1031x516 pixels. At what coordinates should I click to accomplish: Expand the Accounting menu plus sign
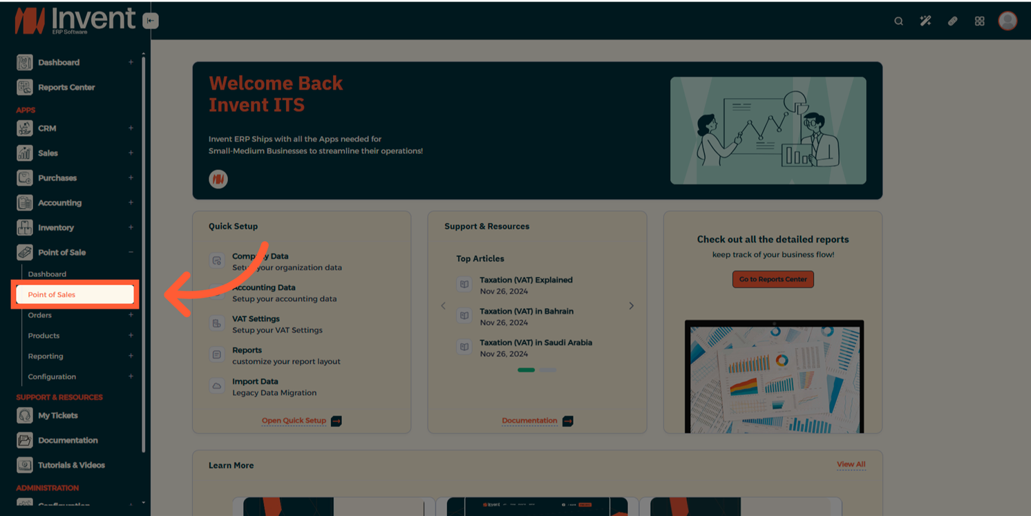tap(131, 202)
